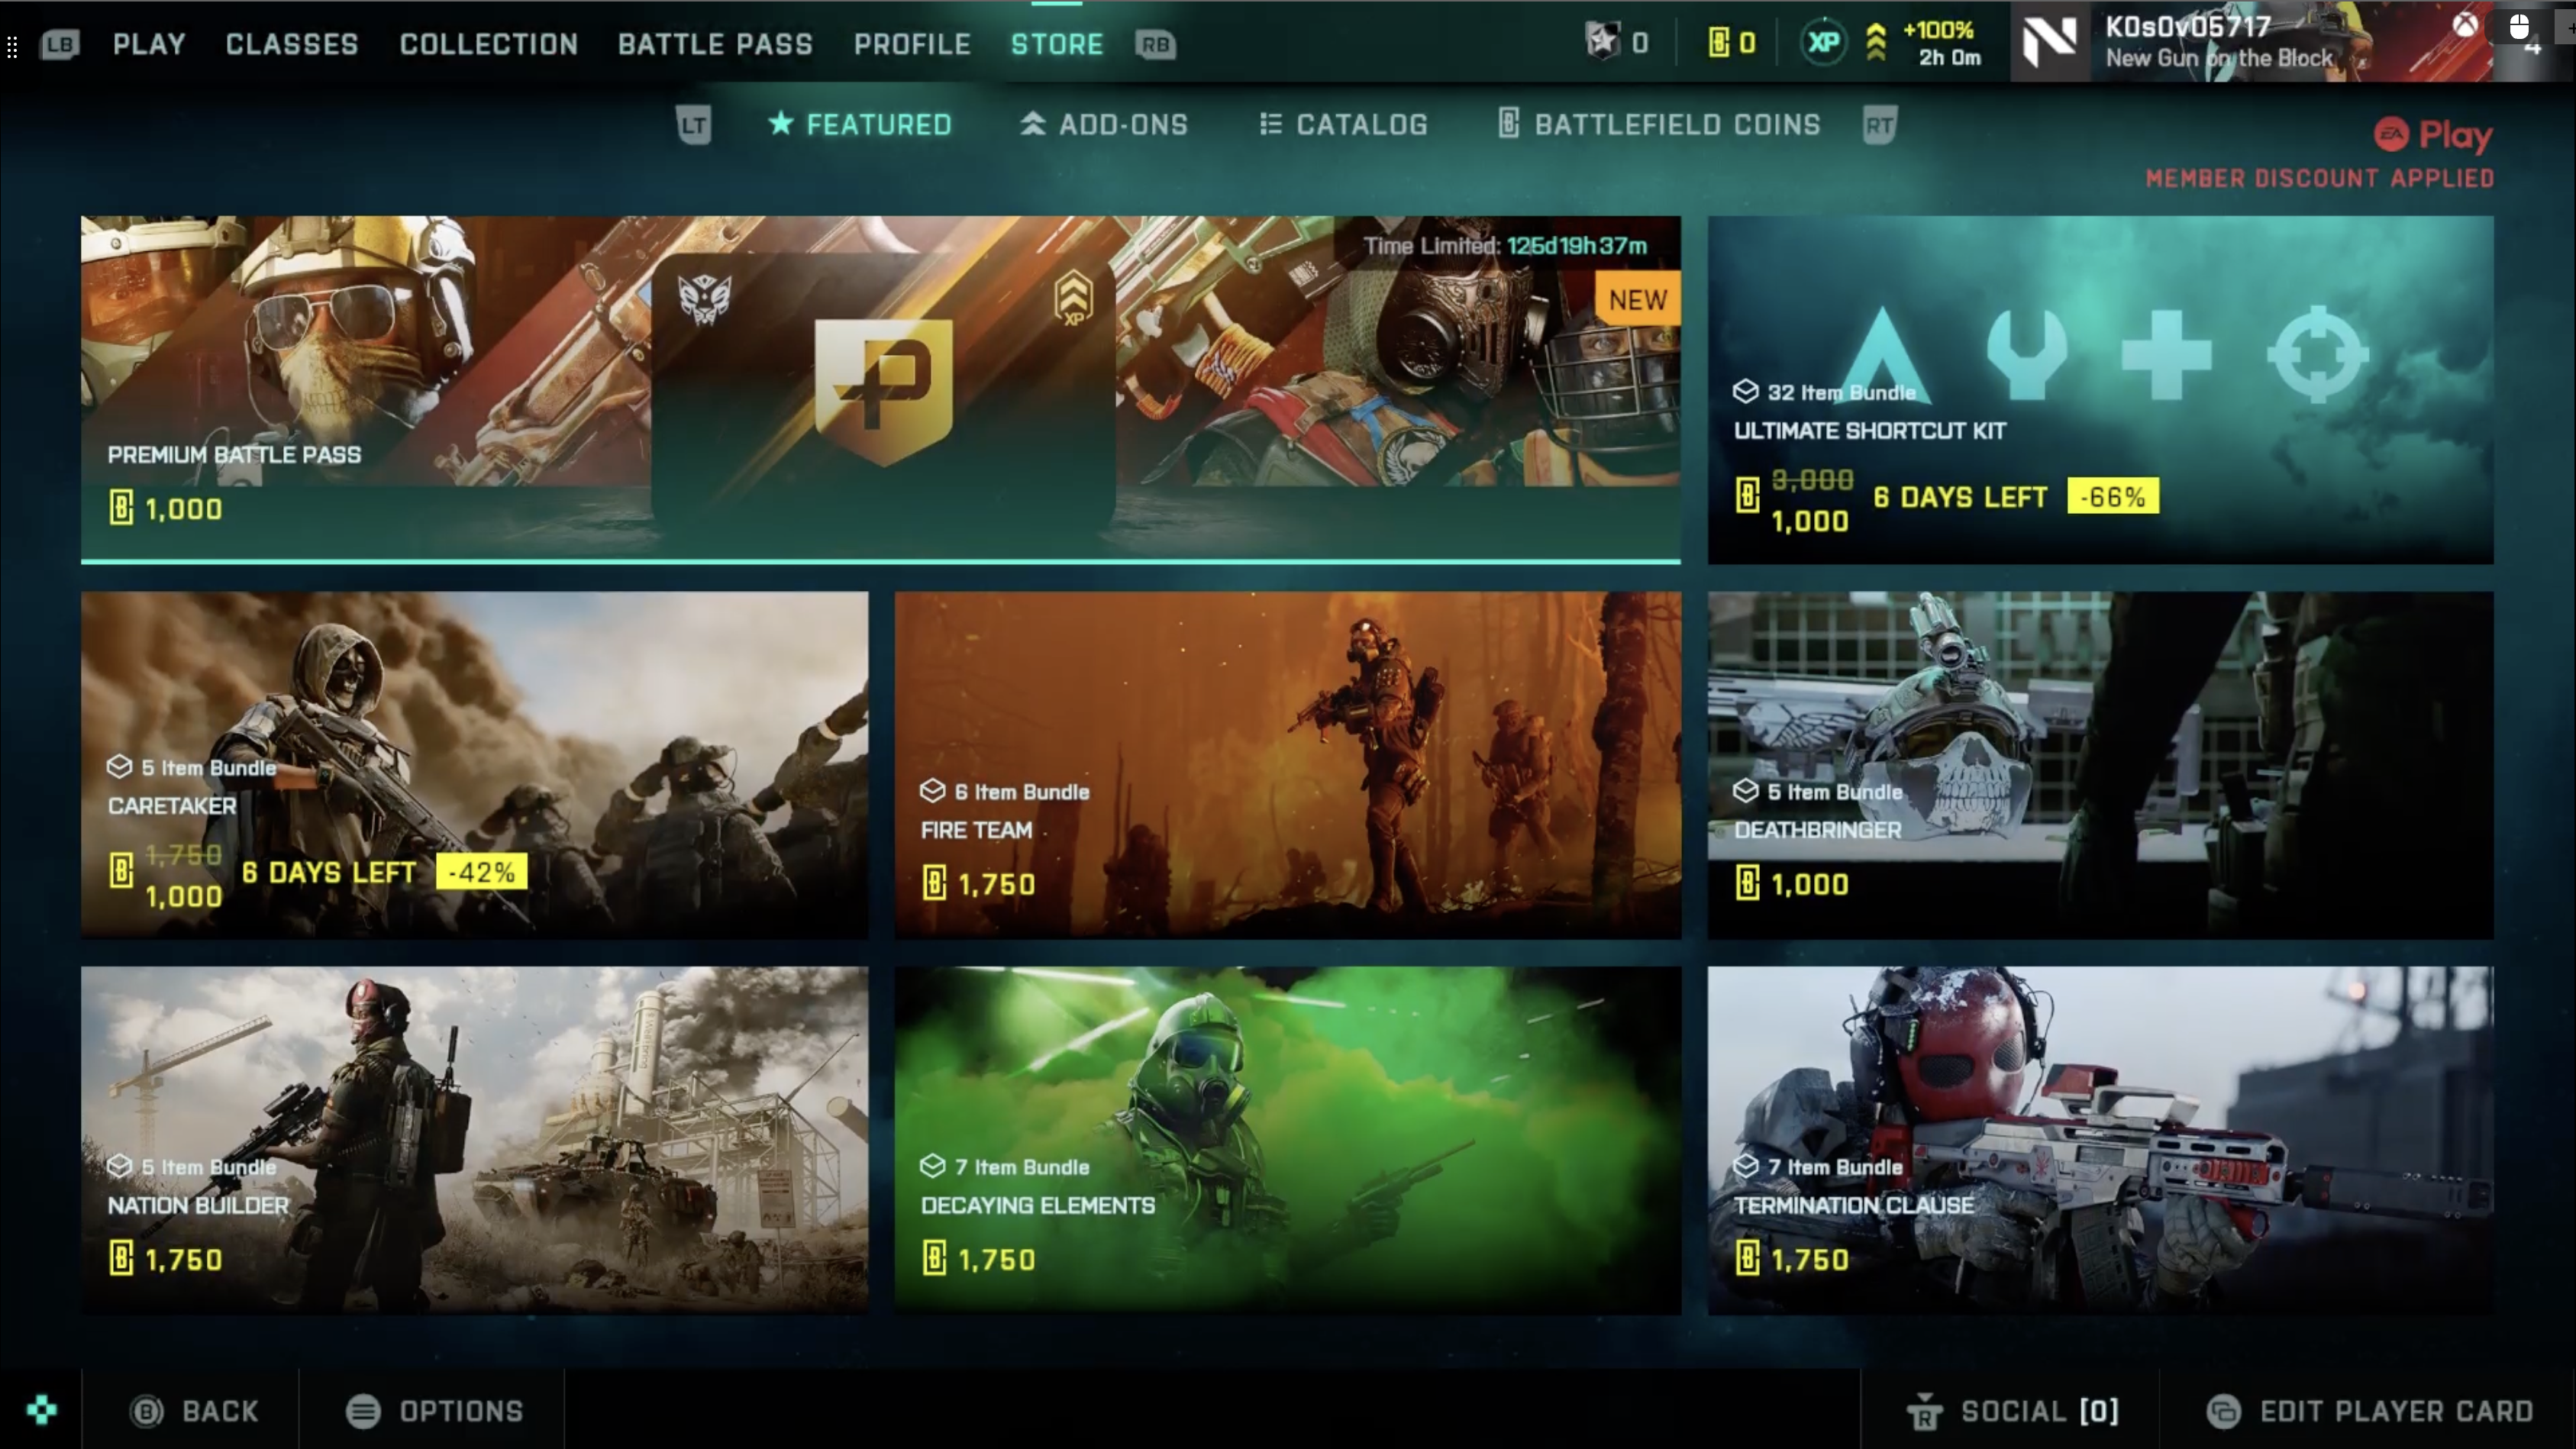2576x1449 pixels.
Task: Select the Featured store section
Action: [860, 125]
